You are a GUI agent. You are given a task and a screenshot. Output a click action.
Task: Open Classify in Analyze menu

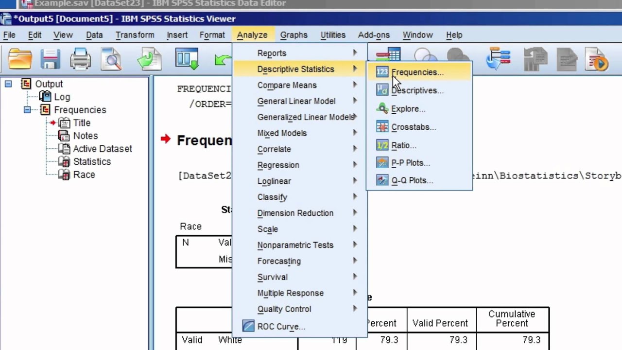click(x=299, y=197)
